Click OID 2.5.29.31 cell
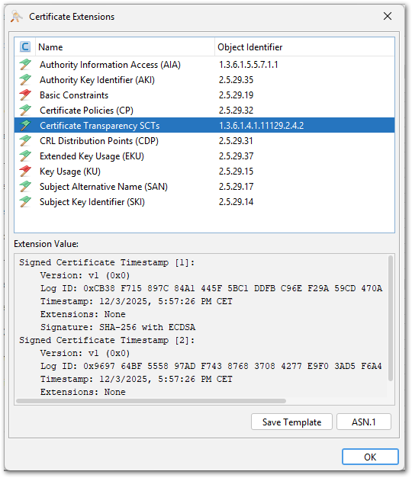412x478 pixels. pos(236,141)
